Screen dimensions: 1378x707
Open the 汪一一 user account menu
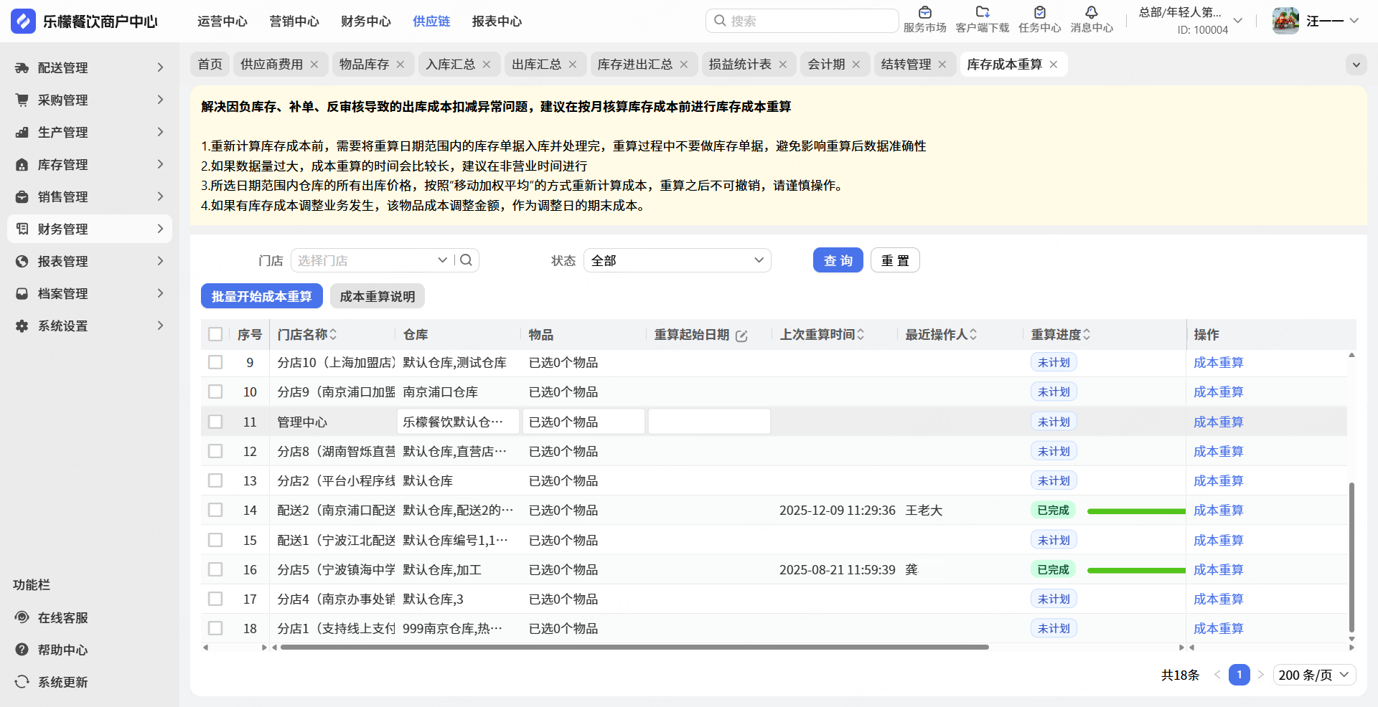(1333, 21)
